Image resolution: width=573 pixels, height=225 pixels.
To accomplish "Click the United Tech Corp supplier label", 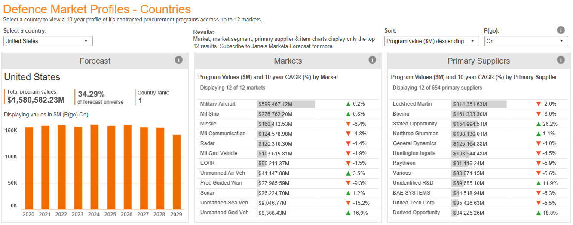I will [x=414, y=203].
